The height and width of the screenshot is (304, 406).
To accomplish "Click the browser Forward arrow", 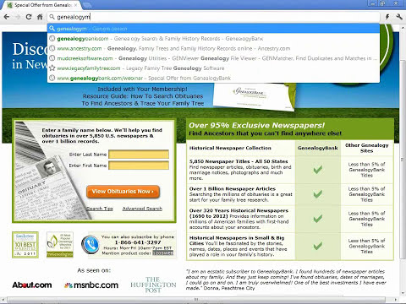I will (x=18, y=17).
